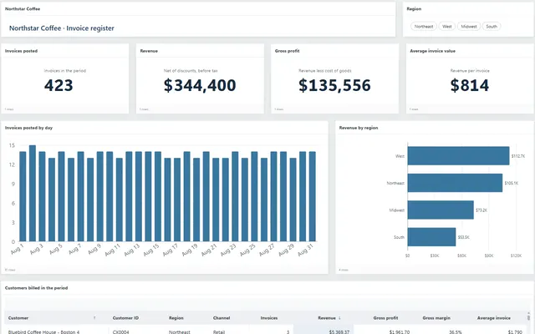Screen dimensions: 535x334
Task: Click the '$344,400' revenue value
Action: pyautogui.click(x=200, y=85)
